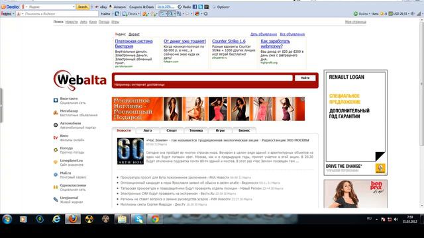
Task: Open Как заработать webmoney ad link
Action: (276, 44)
